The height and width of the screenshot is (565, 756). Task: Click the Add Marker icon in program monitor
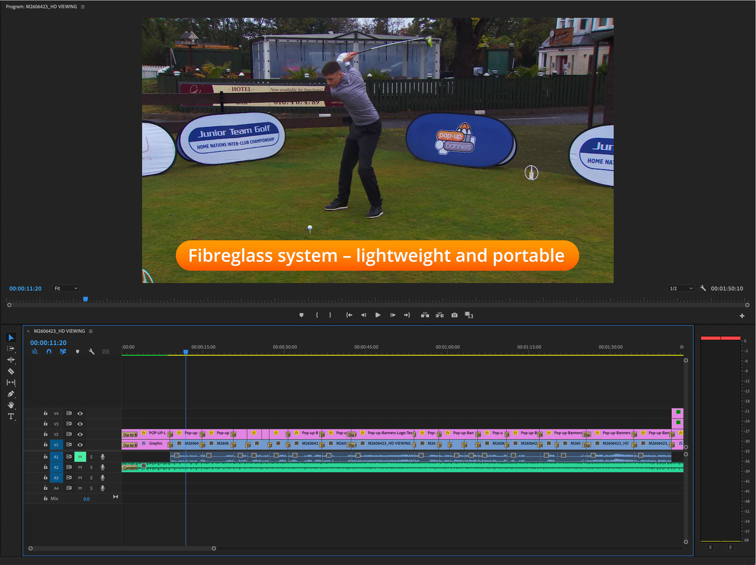tap(302, 315)
